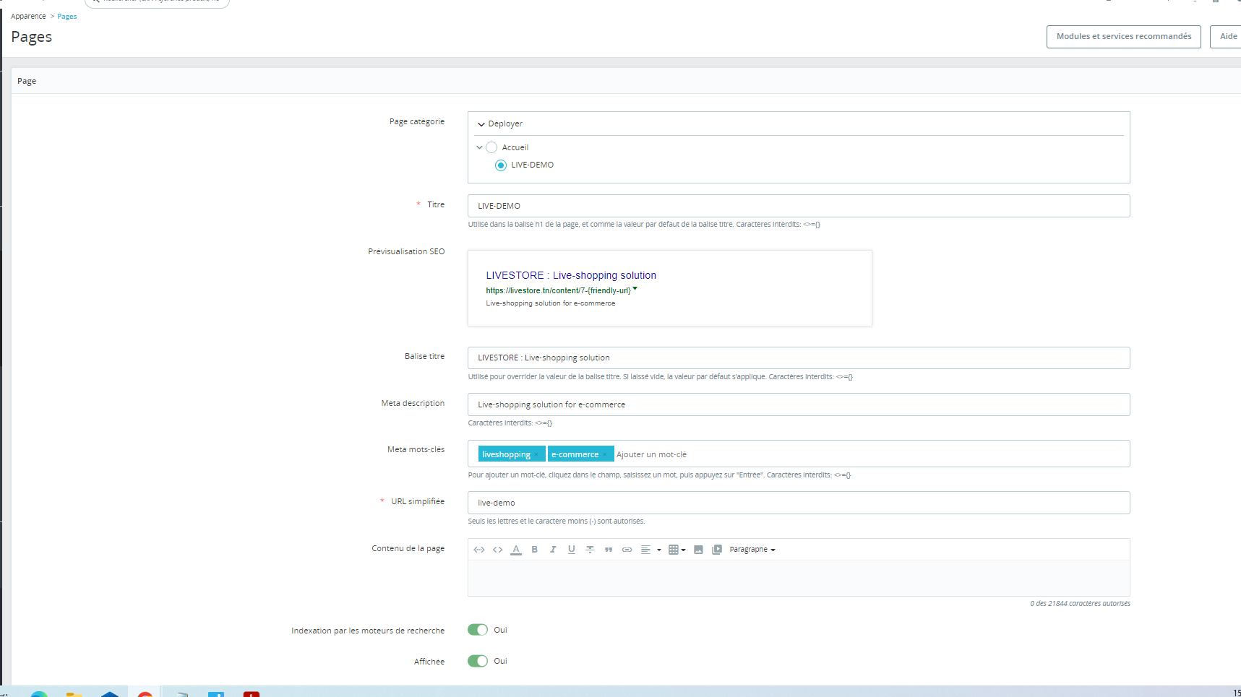Select the LIVE-DEMO category radio button
The image size is (1241, 697).
(x=501, y=165)
